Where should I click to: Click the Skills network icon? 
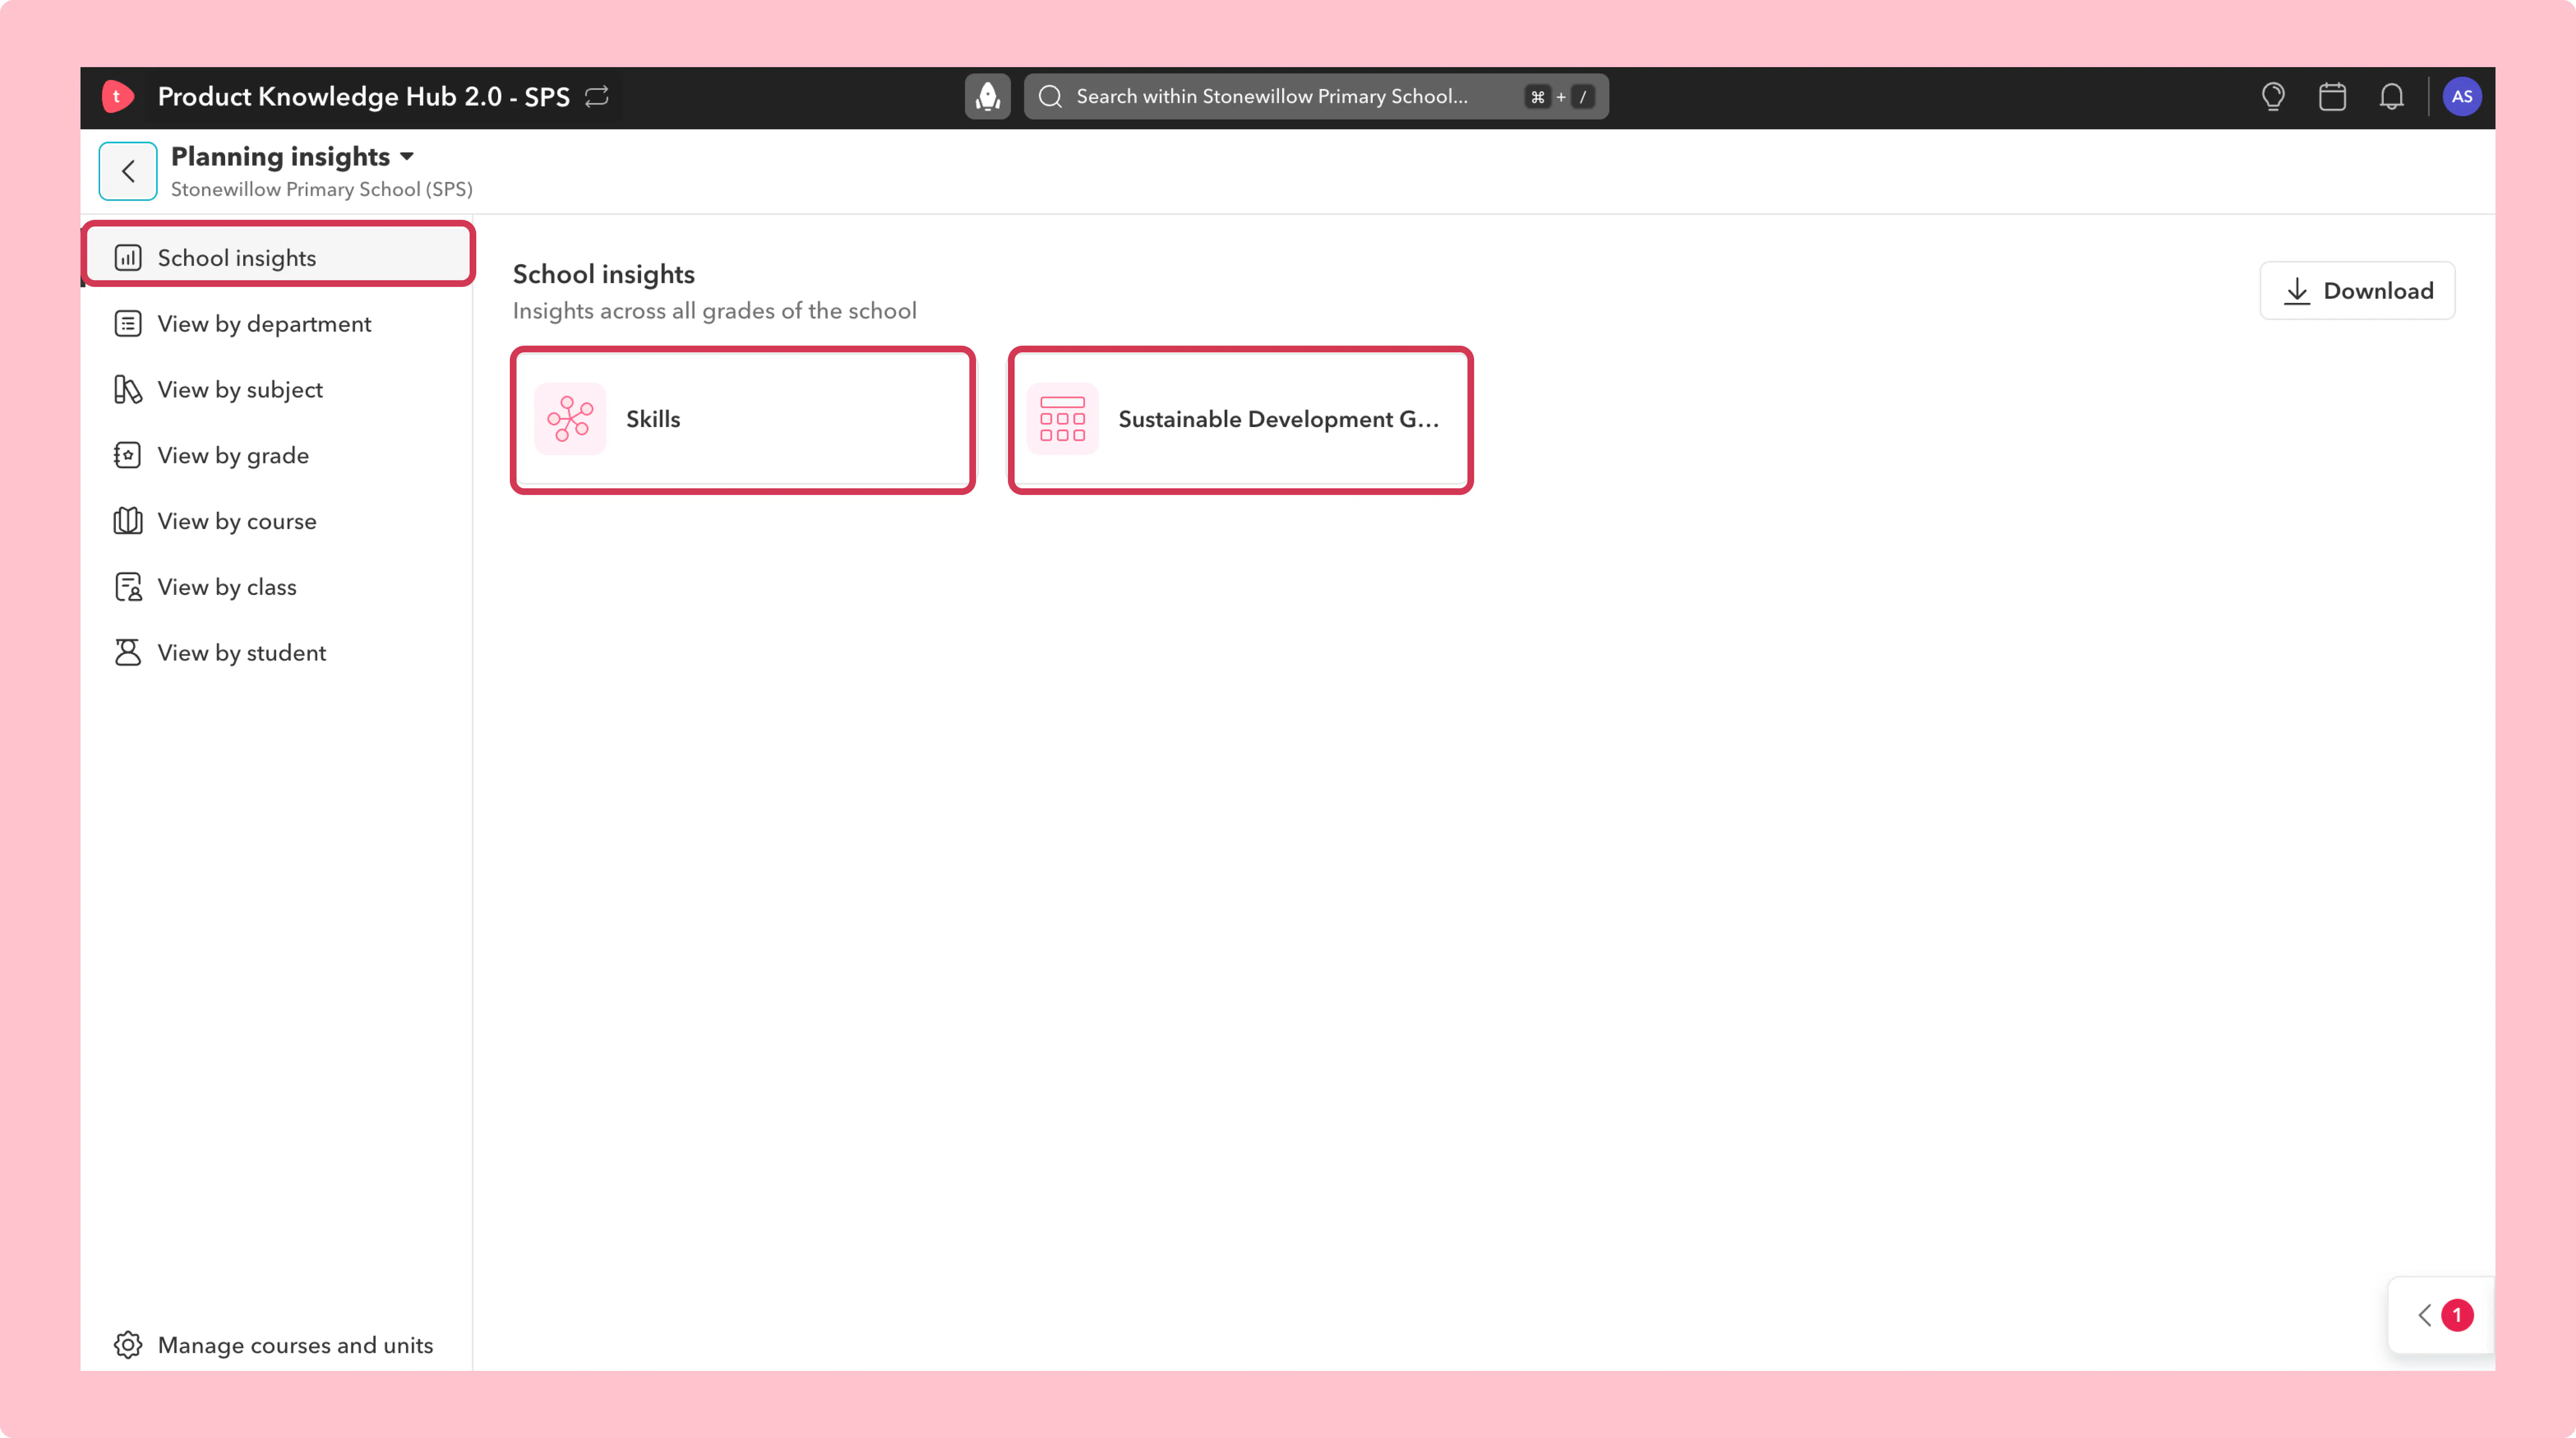[570, 419]
